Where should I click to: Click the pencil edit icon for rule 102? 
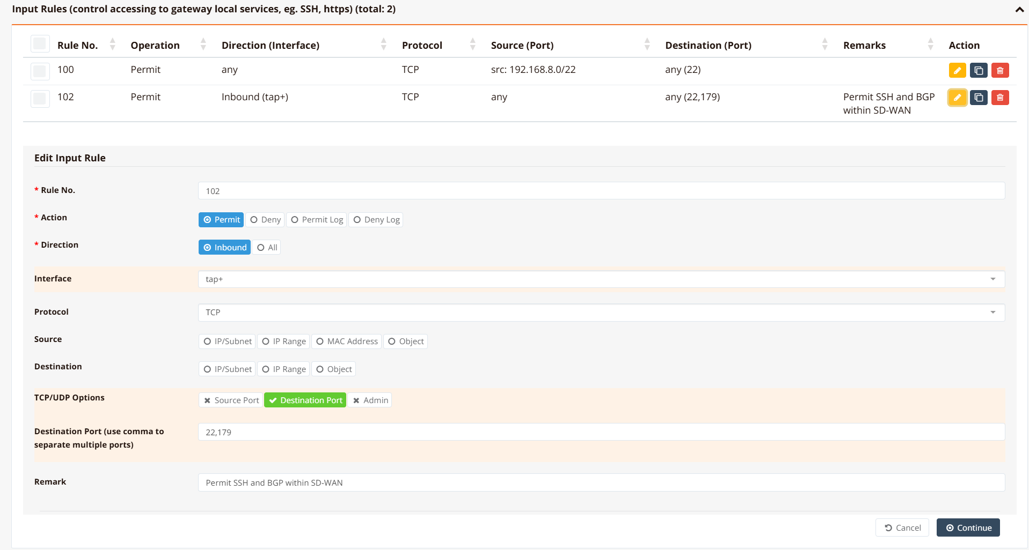pos(957,98)
